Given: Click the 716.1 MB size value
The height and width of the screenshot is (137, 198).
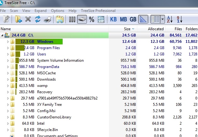Looking at the screenshot, I should (128, 67).
